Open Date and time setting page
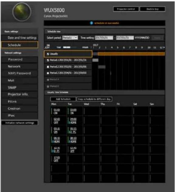Screen dimensions: 175x192 (x=19, y=38)
